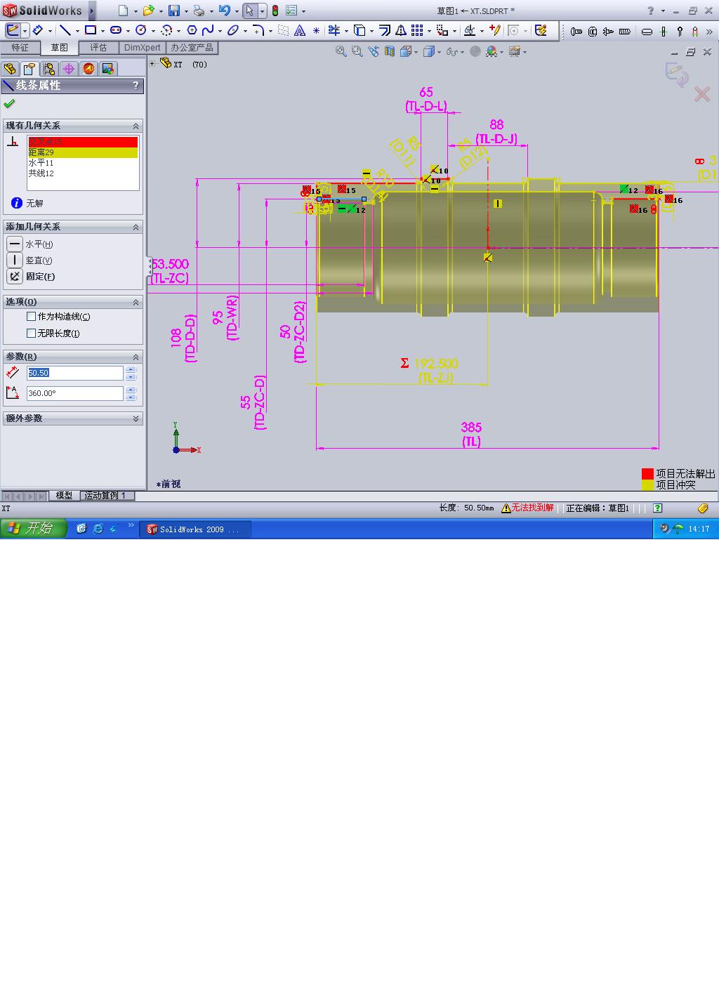The height and width of the screenshot is (983, 719).
Task: Select the Line sketch tool
Action: pos(65,30)
